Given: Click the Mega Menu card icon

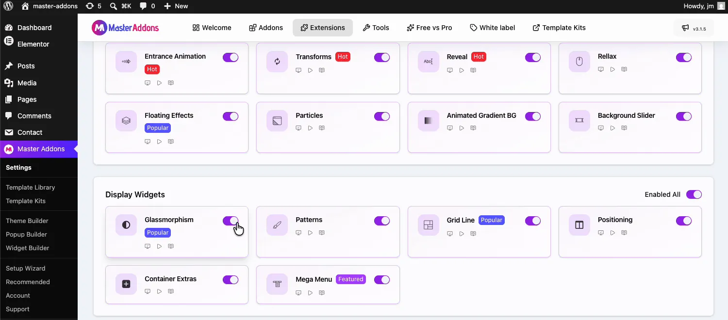Looking at the screenshot, I should tap(277, 284).
